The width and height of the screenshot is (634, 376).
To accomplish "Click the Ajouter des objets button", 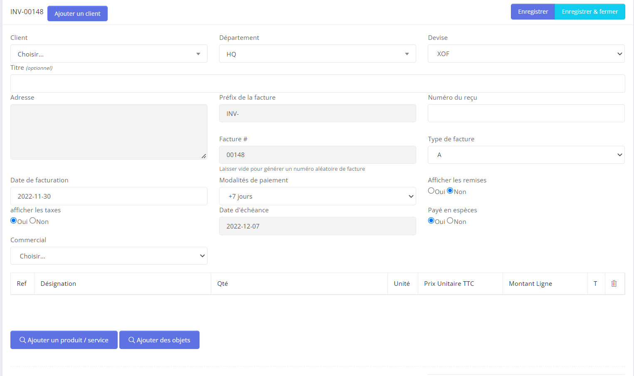I will (x=159, y=340).
